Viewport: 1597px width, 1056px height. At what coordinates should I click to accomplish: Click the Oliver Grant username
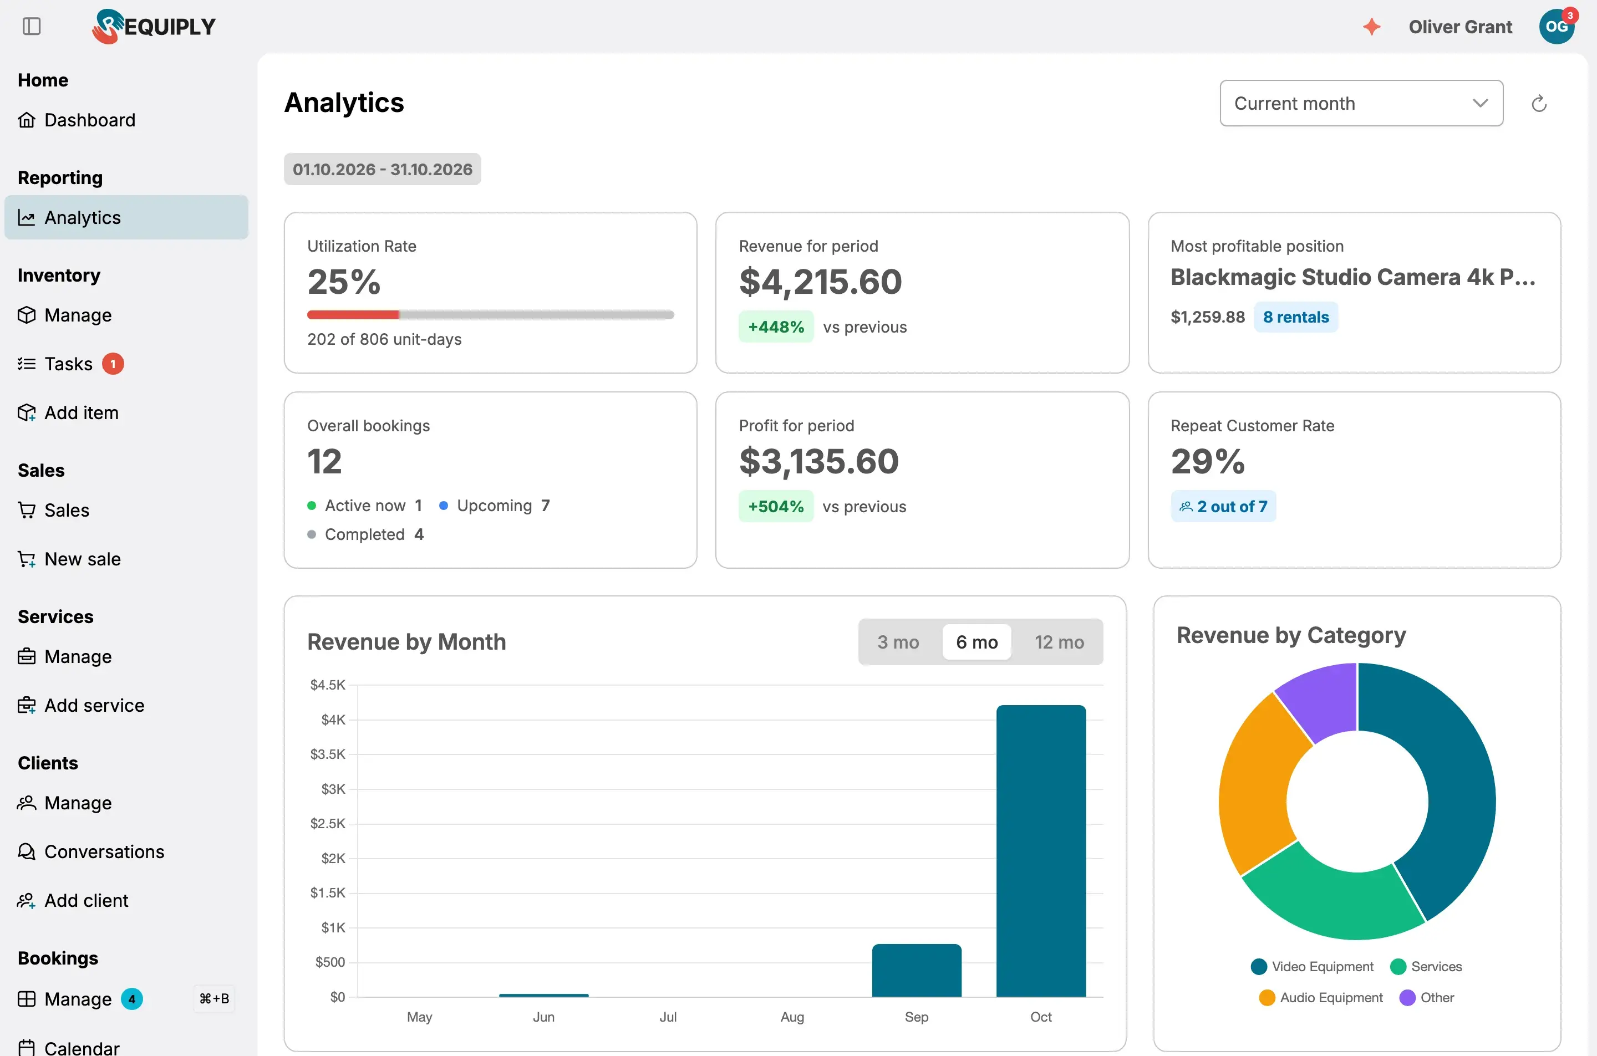1459,26
